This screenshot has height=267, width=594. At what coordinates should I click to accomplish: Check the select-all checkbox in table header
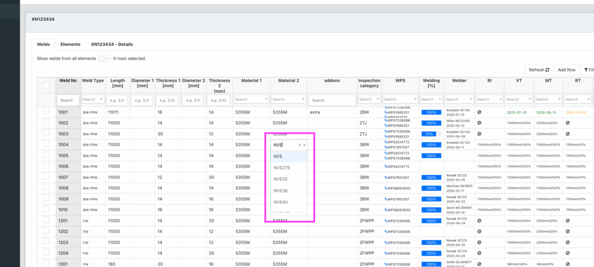(x=46, y=85)
